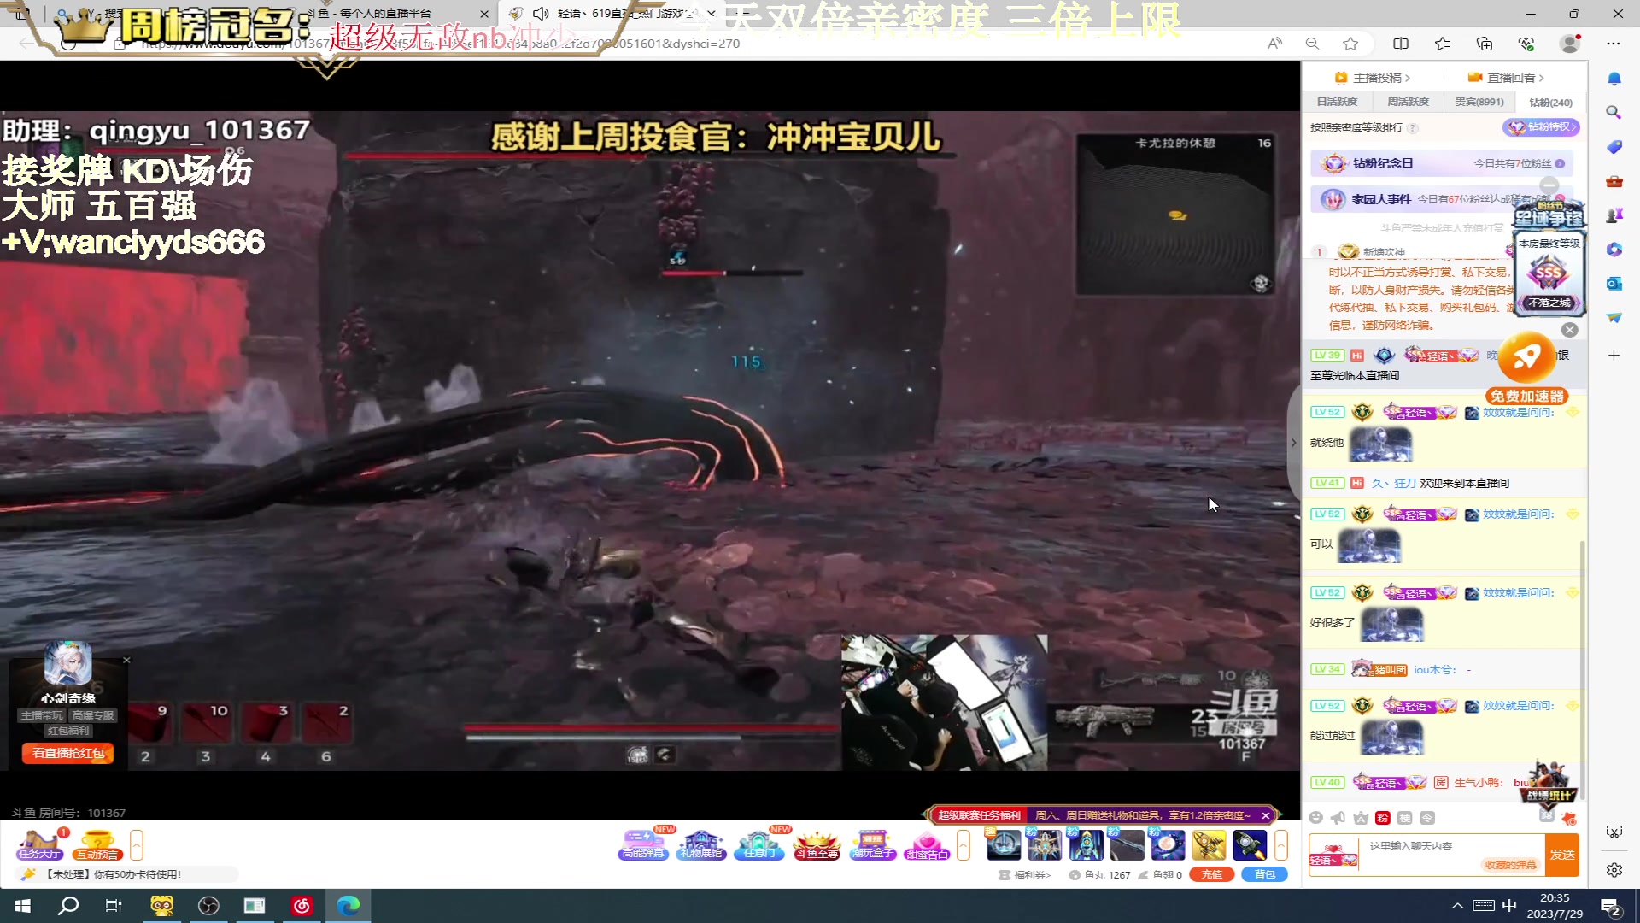Screen dimensions: 1640x923
Task: Switch to the 日活跃度 tab
Action: (1337, 102)
